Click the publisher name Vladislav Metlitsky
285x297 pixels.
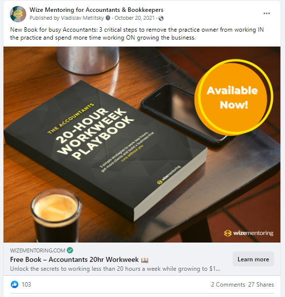[82, 18]
